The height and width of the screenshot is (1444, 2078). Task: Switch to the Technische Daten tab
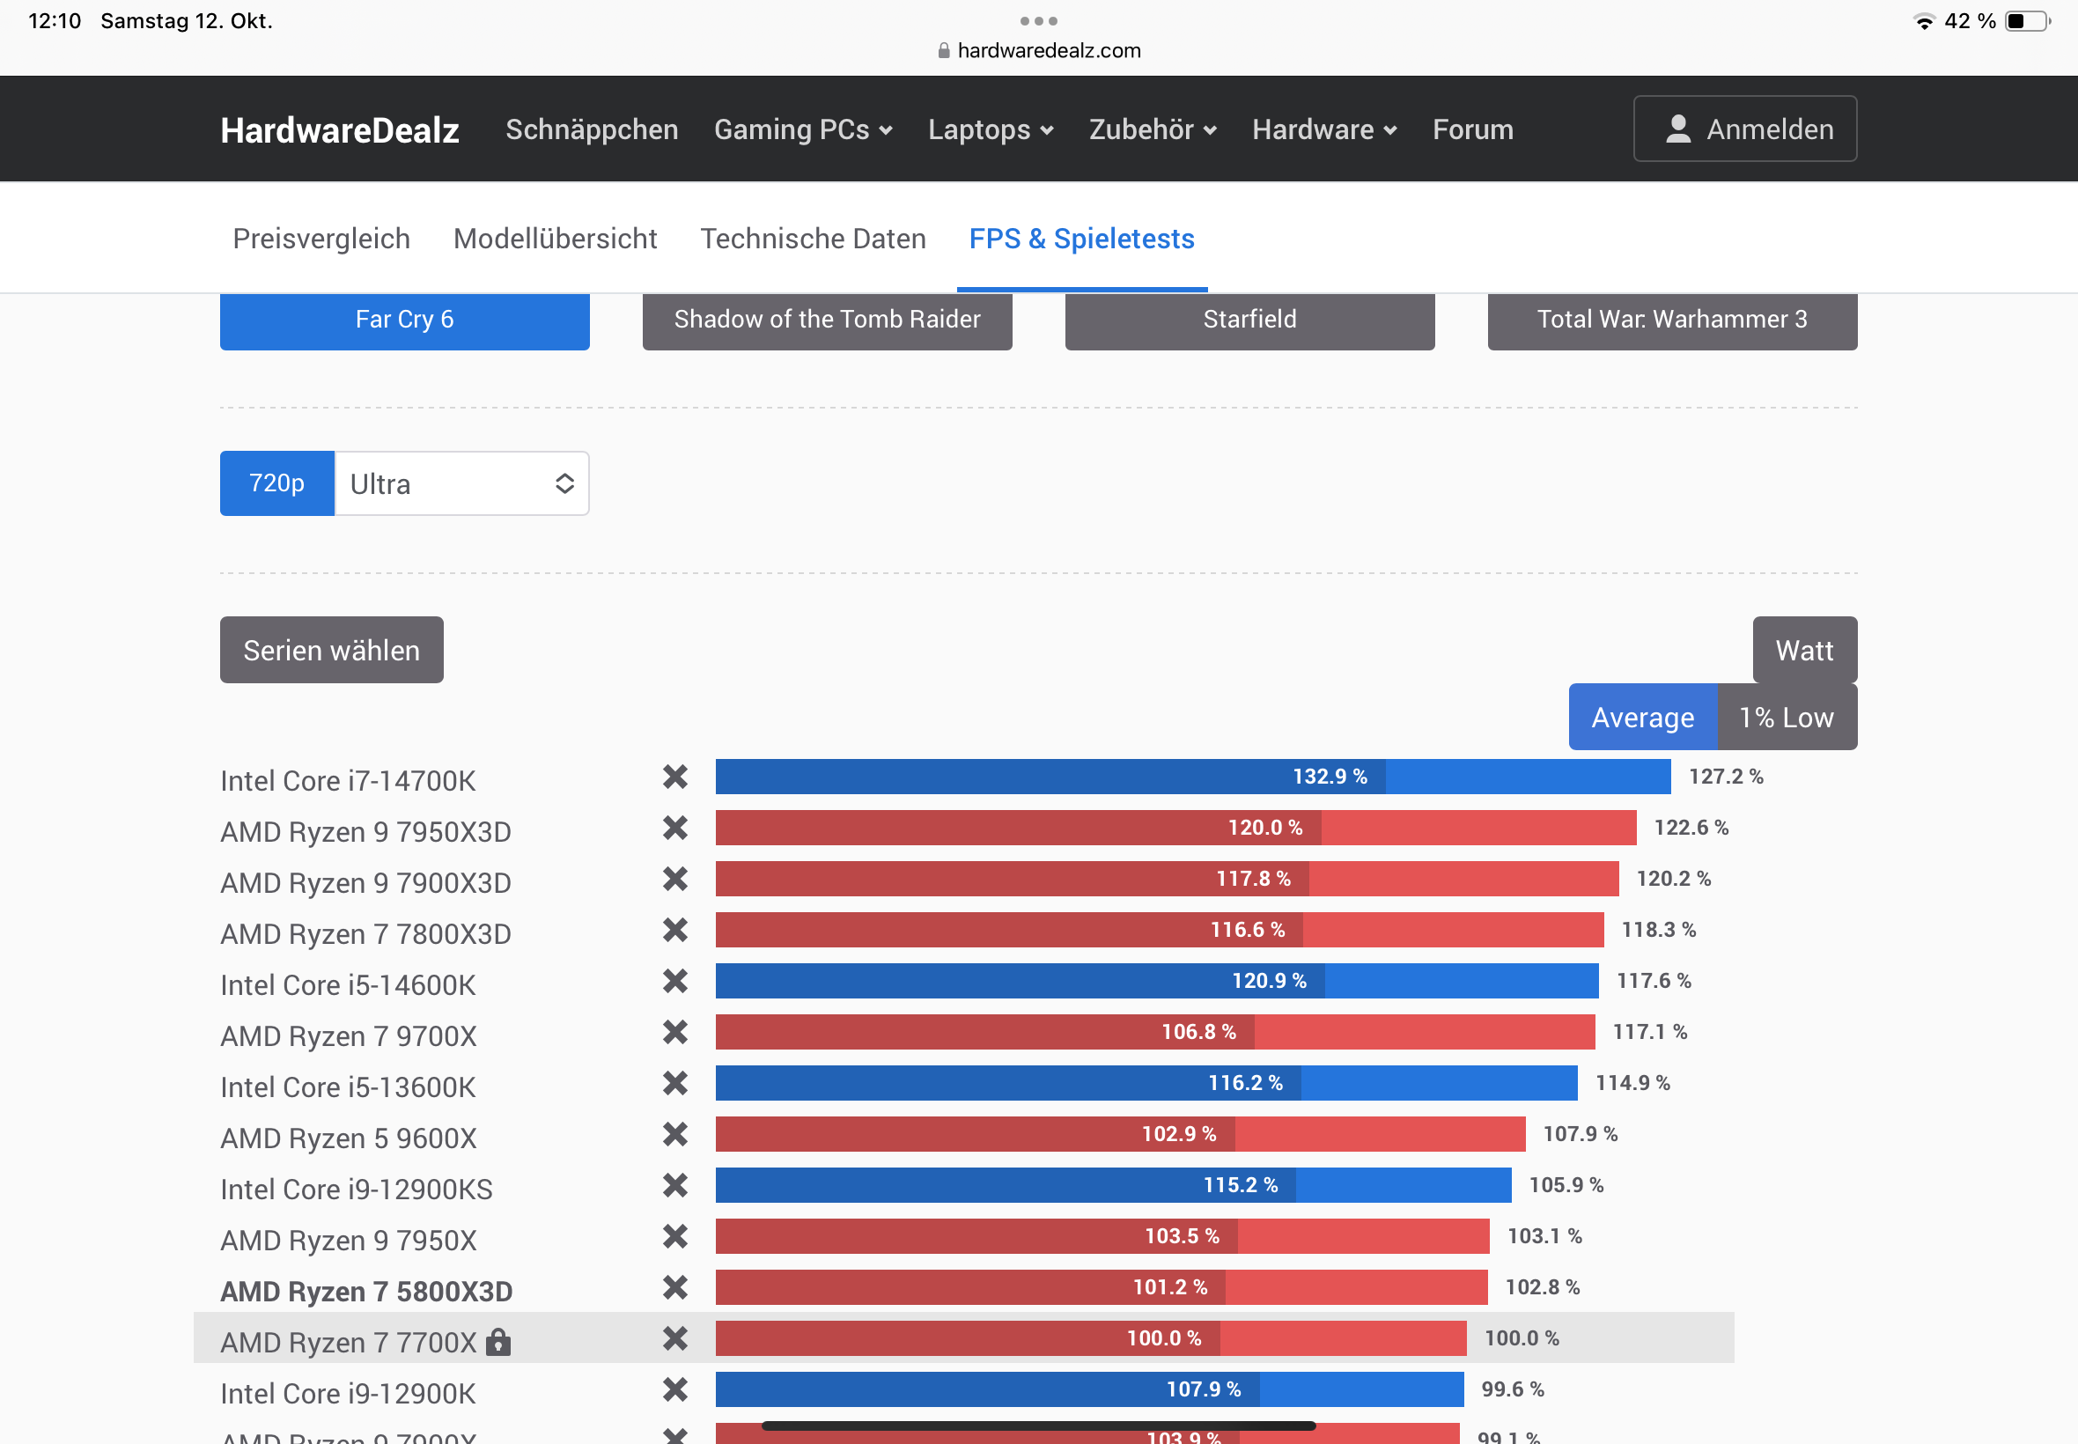click(x=813, y=239)
